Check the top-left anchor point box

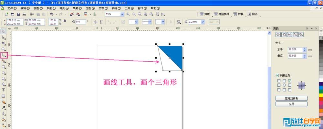point(279,81)
